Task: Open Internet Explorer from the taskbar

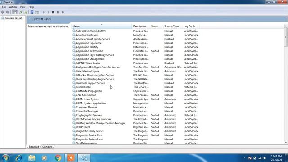Action: [19, 158]
